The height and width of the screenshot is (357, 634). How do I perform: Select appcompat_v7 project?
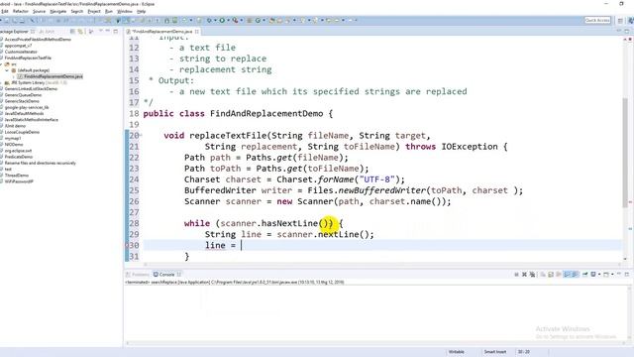point(18,46)
